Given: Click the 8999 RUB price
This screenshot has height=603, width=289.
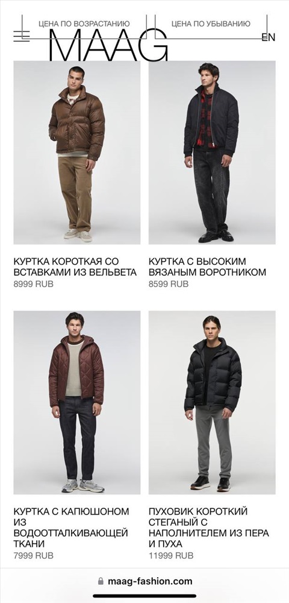Looking at the screenshot, I should (x=33, y=284).
